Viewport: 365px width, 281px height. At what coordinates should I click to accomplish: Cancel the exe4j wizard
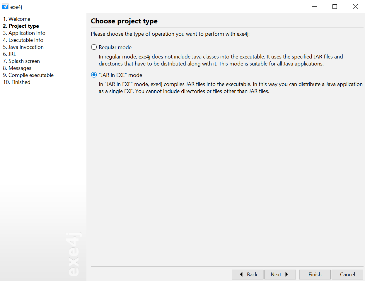click(347, 274)
